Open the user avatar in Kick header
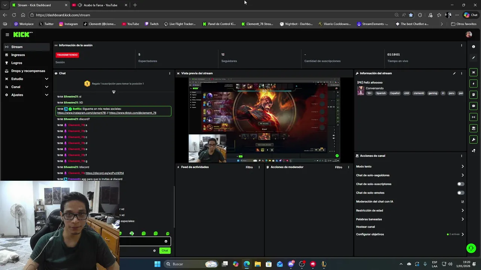Screen dimensions: 481x270 [x=469, y=34]
